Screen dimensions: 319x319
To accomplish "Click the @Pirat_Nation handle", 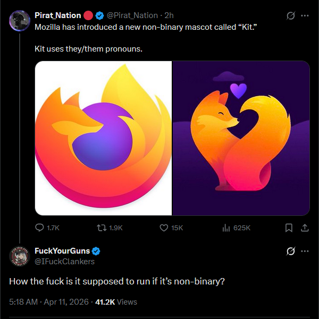I will (x=133, y=15).
